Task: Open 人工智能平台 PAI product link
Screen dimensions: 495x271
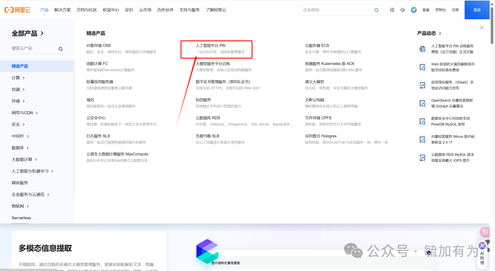Action: (x=210, y=46)
